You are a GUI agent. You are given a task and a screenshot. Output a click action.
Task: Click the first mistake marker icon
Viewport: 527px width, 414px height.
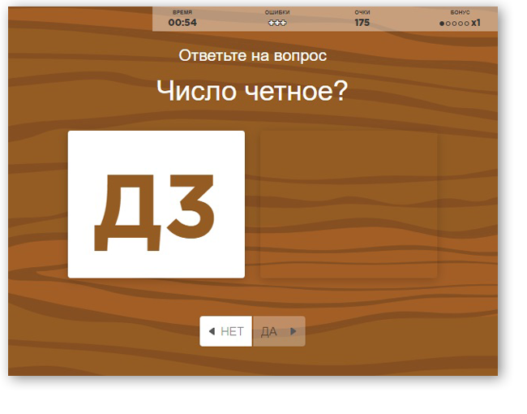(272, 23)
